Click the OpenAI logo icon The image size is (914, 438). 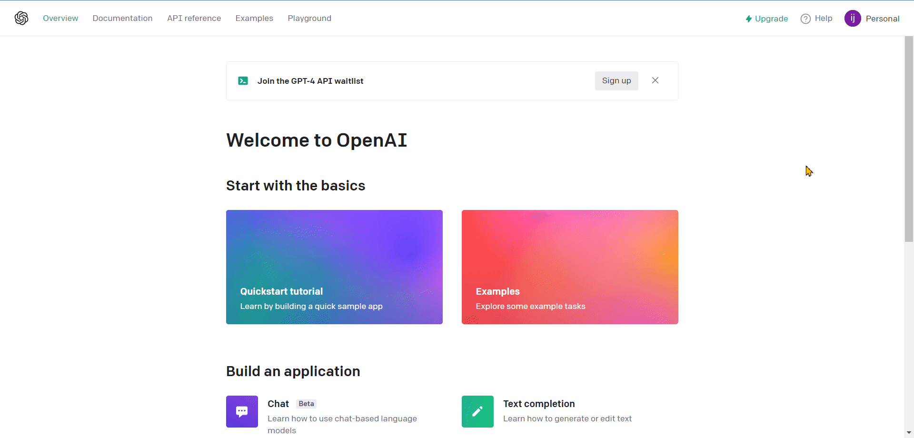click(21, 18)
